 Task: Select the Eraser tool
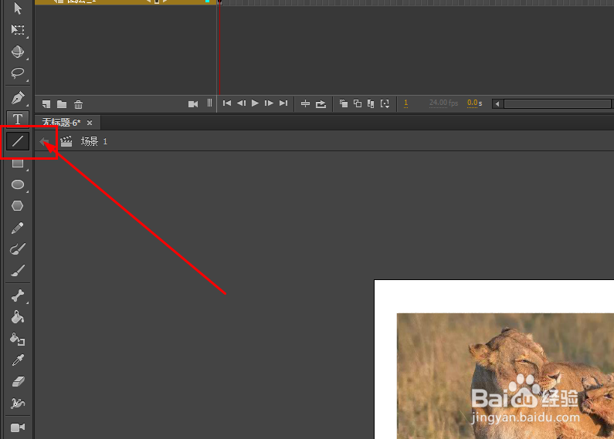[18, 381]
